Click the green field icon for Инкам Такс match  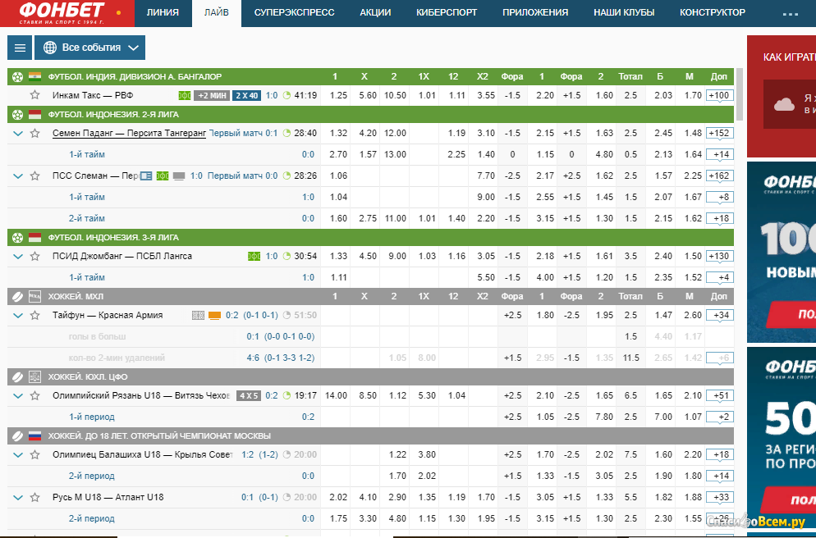click(x=185, y=96)
